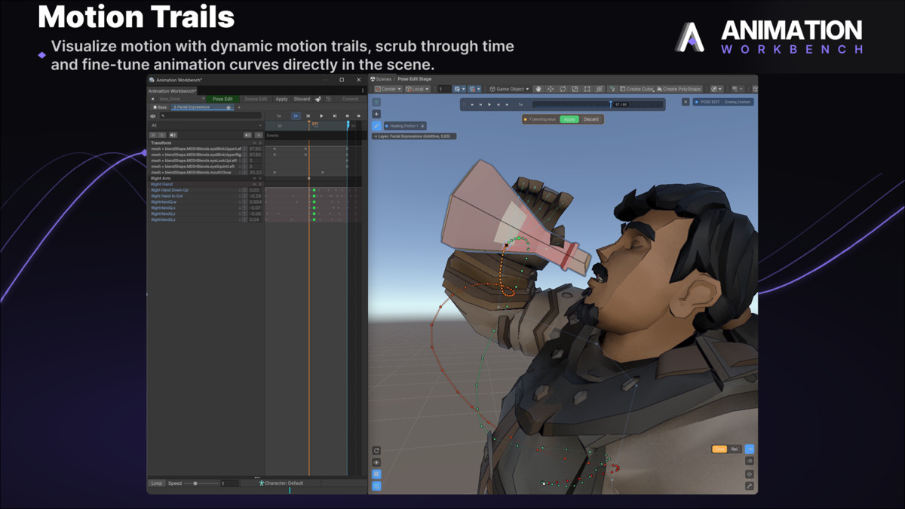905x509 pixels.
Task: Select the Rect transform tool
Action: pyautogui.click(x=587, y=89)
